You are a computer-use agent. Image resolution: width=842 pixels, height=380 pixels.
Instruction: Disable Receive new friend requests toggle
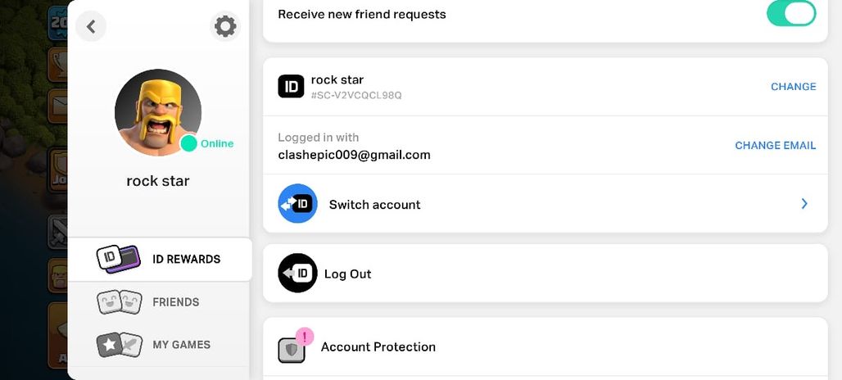coord(791,13)
